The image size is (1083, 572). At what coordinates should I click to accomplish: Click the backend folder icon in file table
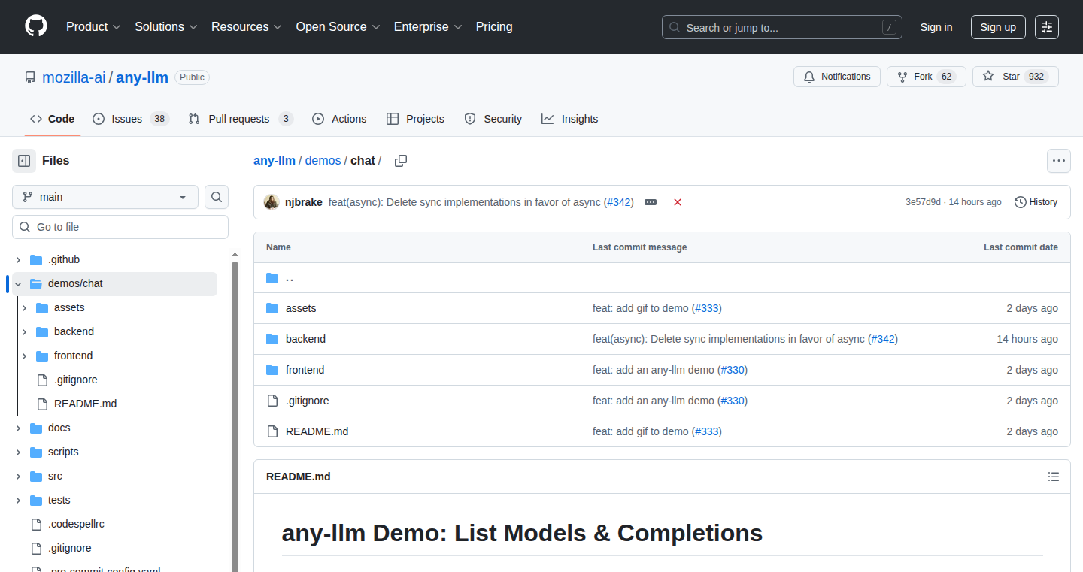coord(272,339)
